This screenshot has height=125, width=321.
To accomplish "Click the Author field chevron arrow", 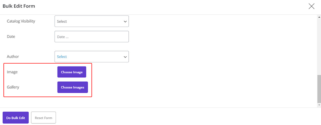I will pos(125,57).
